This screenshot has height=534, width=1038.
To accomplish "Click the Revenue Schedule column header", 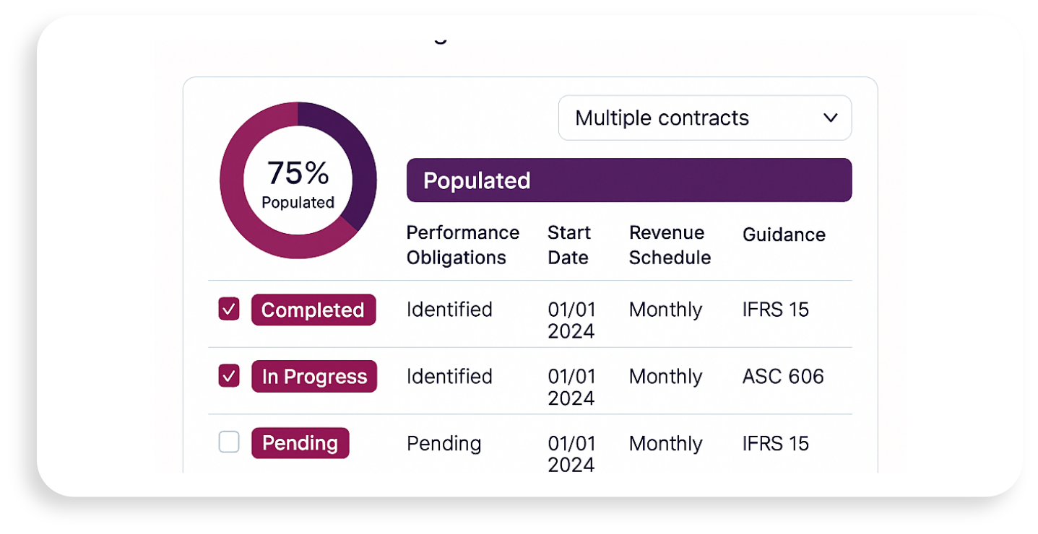I will tap(670, 245).
